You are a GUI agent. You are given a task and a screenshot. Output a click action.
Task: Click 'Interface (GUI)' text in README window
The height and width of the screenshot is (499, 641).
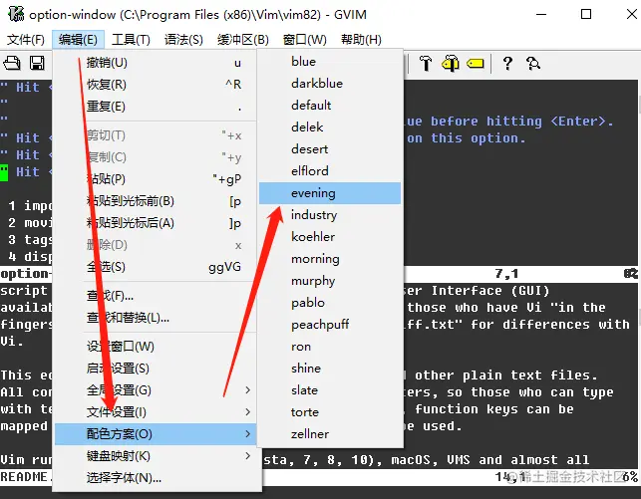pos(490,291)
